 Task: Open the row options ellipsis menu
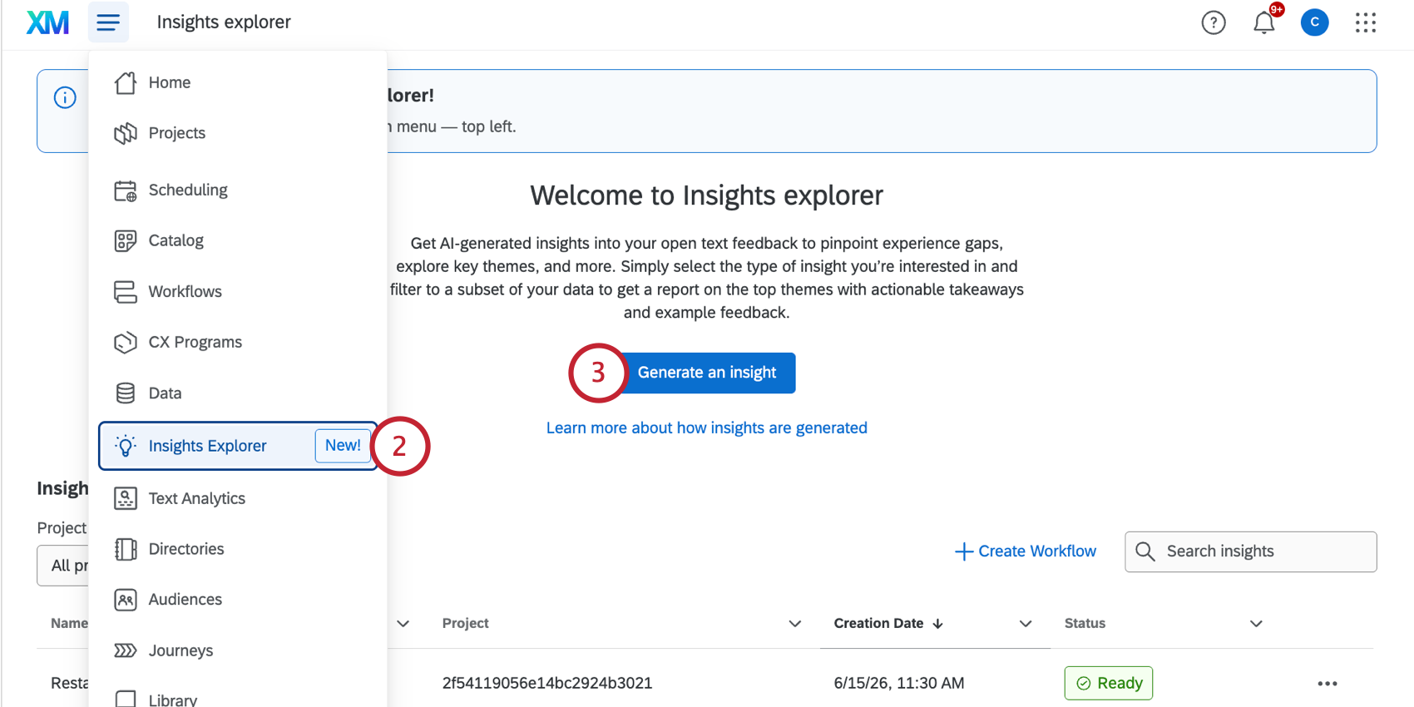[x=1327, y=684]
